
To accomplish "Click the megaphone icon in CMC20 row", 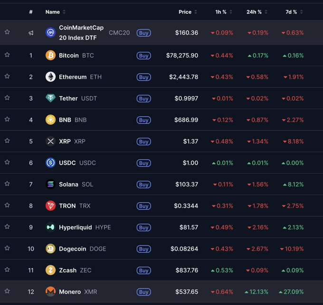I will [31, 33].
